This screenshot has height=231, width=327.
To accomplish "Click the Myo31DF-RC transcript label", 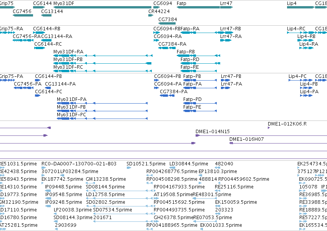I will [68, 67].
